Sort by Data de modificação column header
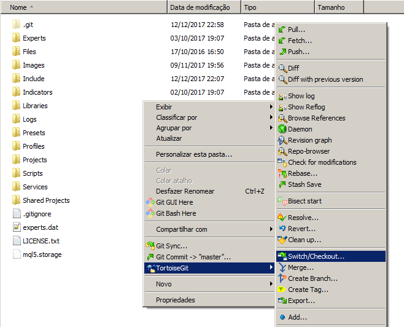 [204, 7]
